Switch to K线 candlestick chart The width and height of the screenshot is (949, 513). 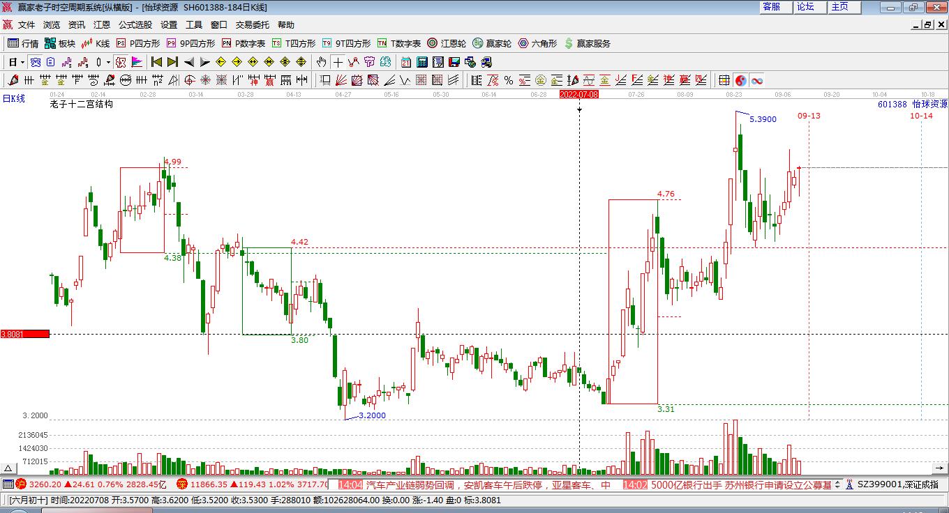click(95, 43)
